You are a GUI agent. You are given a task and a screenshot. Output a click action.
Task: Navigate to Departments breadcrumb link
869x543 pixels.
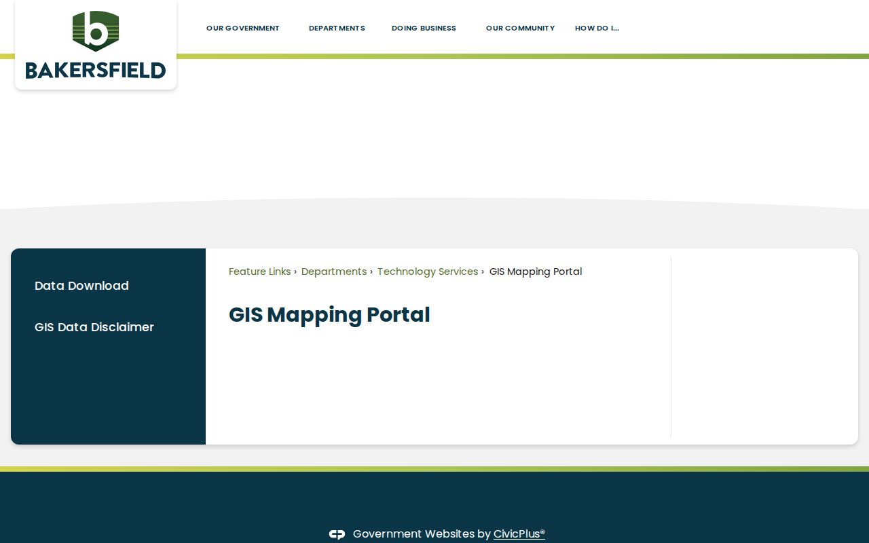[334, 271]
